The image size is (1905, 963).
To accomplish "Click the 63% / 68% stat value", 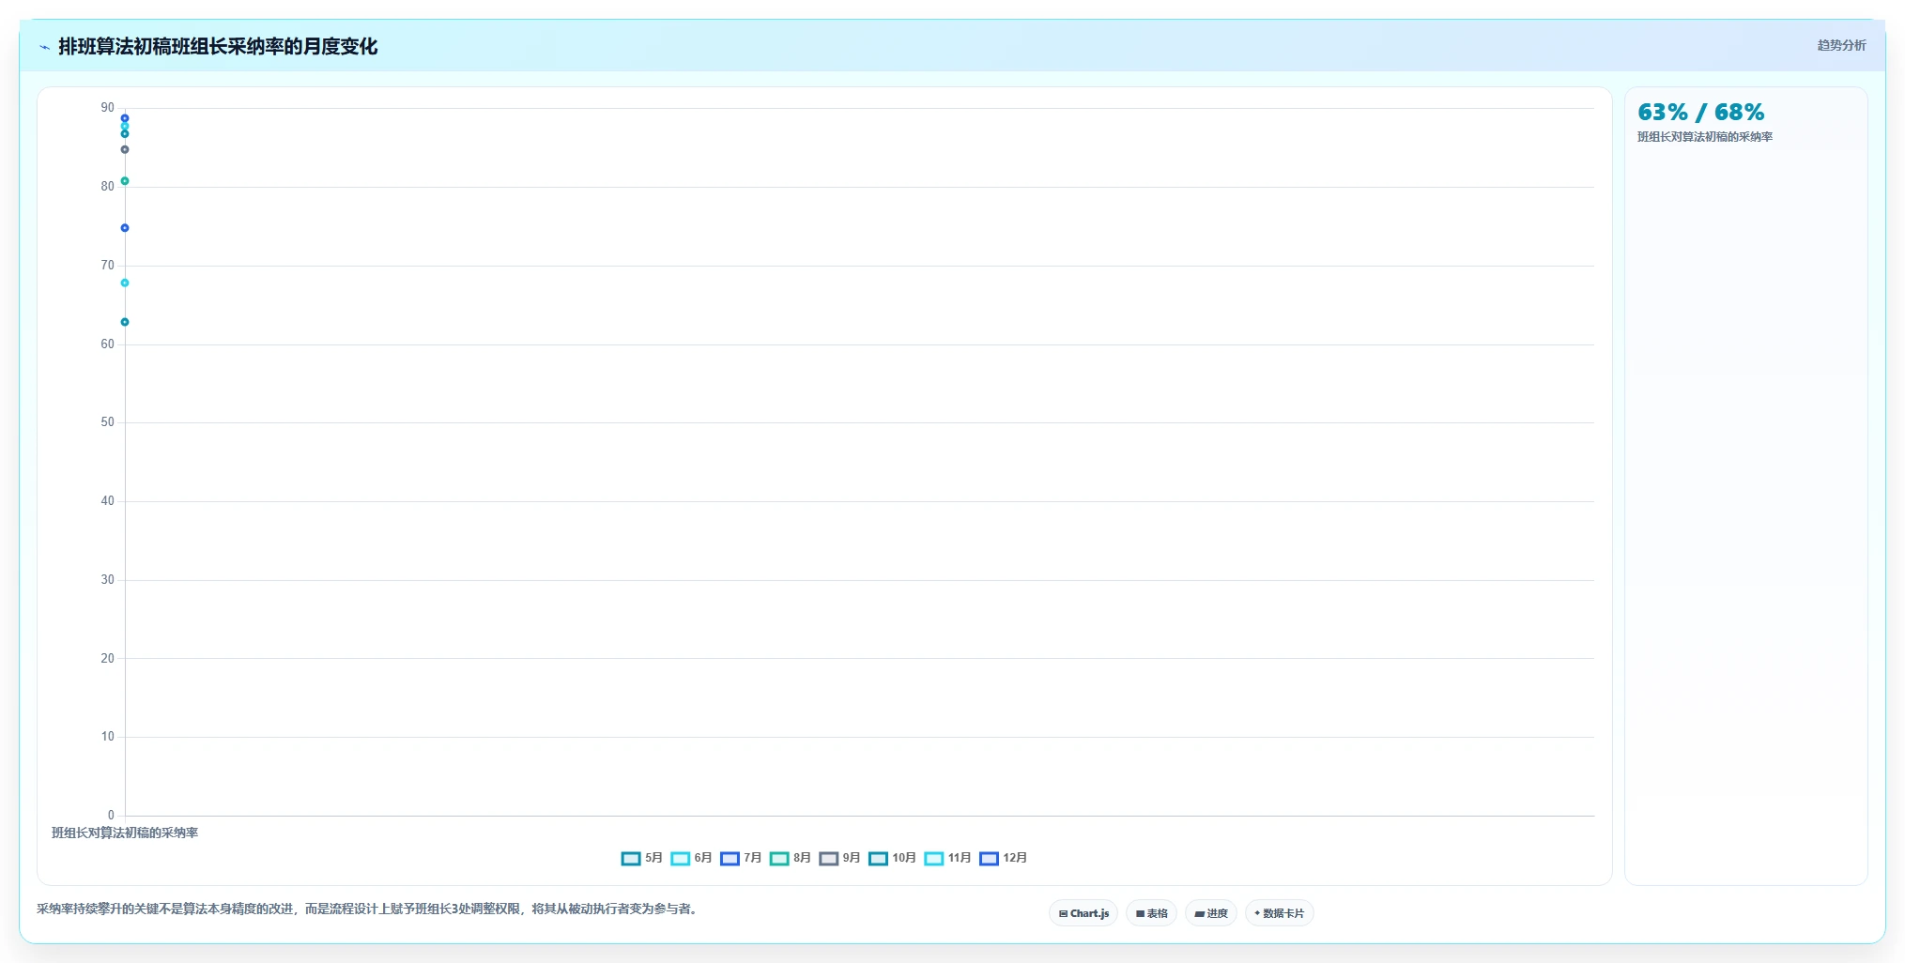I will tap(1700, 113).
